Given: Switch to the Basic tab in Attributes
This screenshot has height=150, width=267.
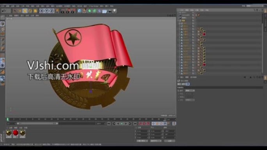Looking at the screenshot, I should coord(179,84).
